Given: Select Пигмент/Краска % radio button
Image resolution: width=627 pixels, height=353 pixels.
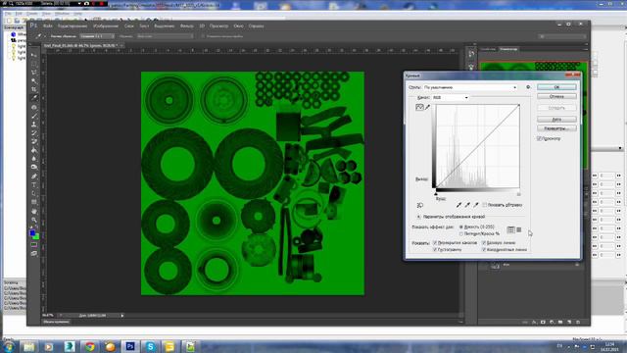Looking at the screenshot, I should click(x=461, y=233).
